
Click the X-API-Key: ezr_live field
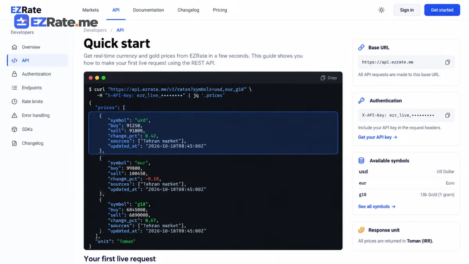click(x=406, y=115)
